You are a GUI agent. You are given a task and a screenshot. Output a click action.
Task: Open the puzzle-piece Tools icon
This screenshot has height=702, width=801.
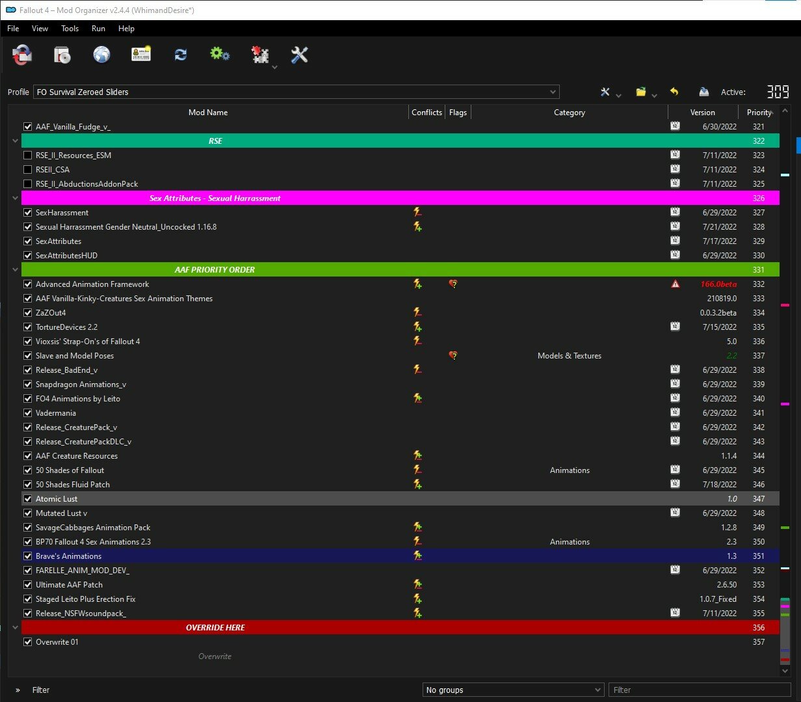tap(260, 55)
